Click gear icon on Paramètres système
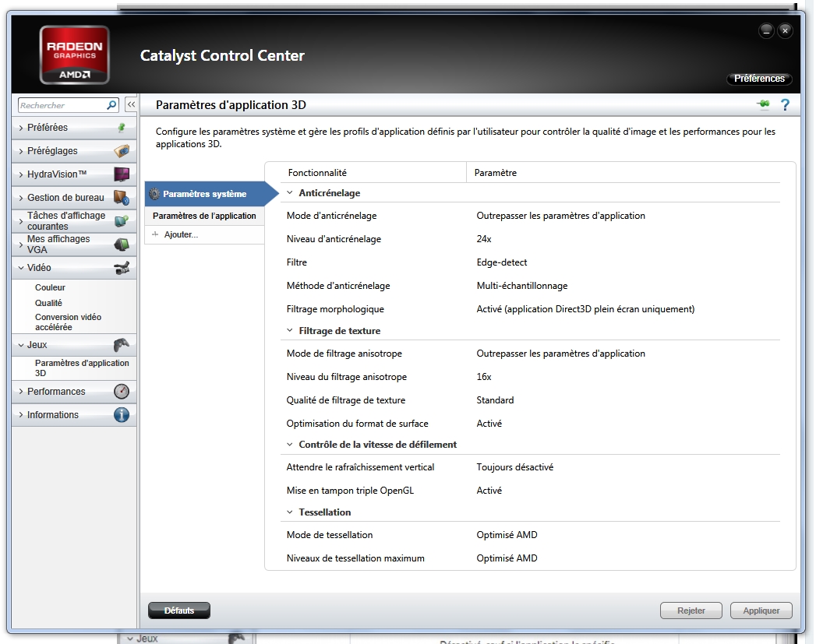The image size is (816, 644). pos(154,194)
